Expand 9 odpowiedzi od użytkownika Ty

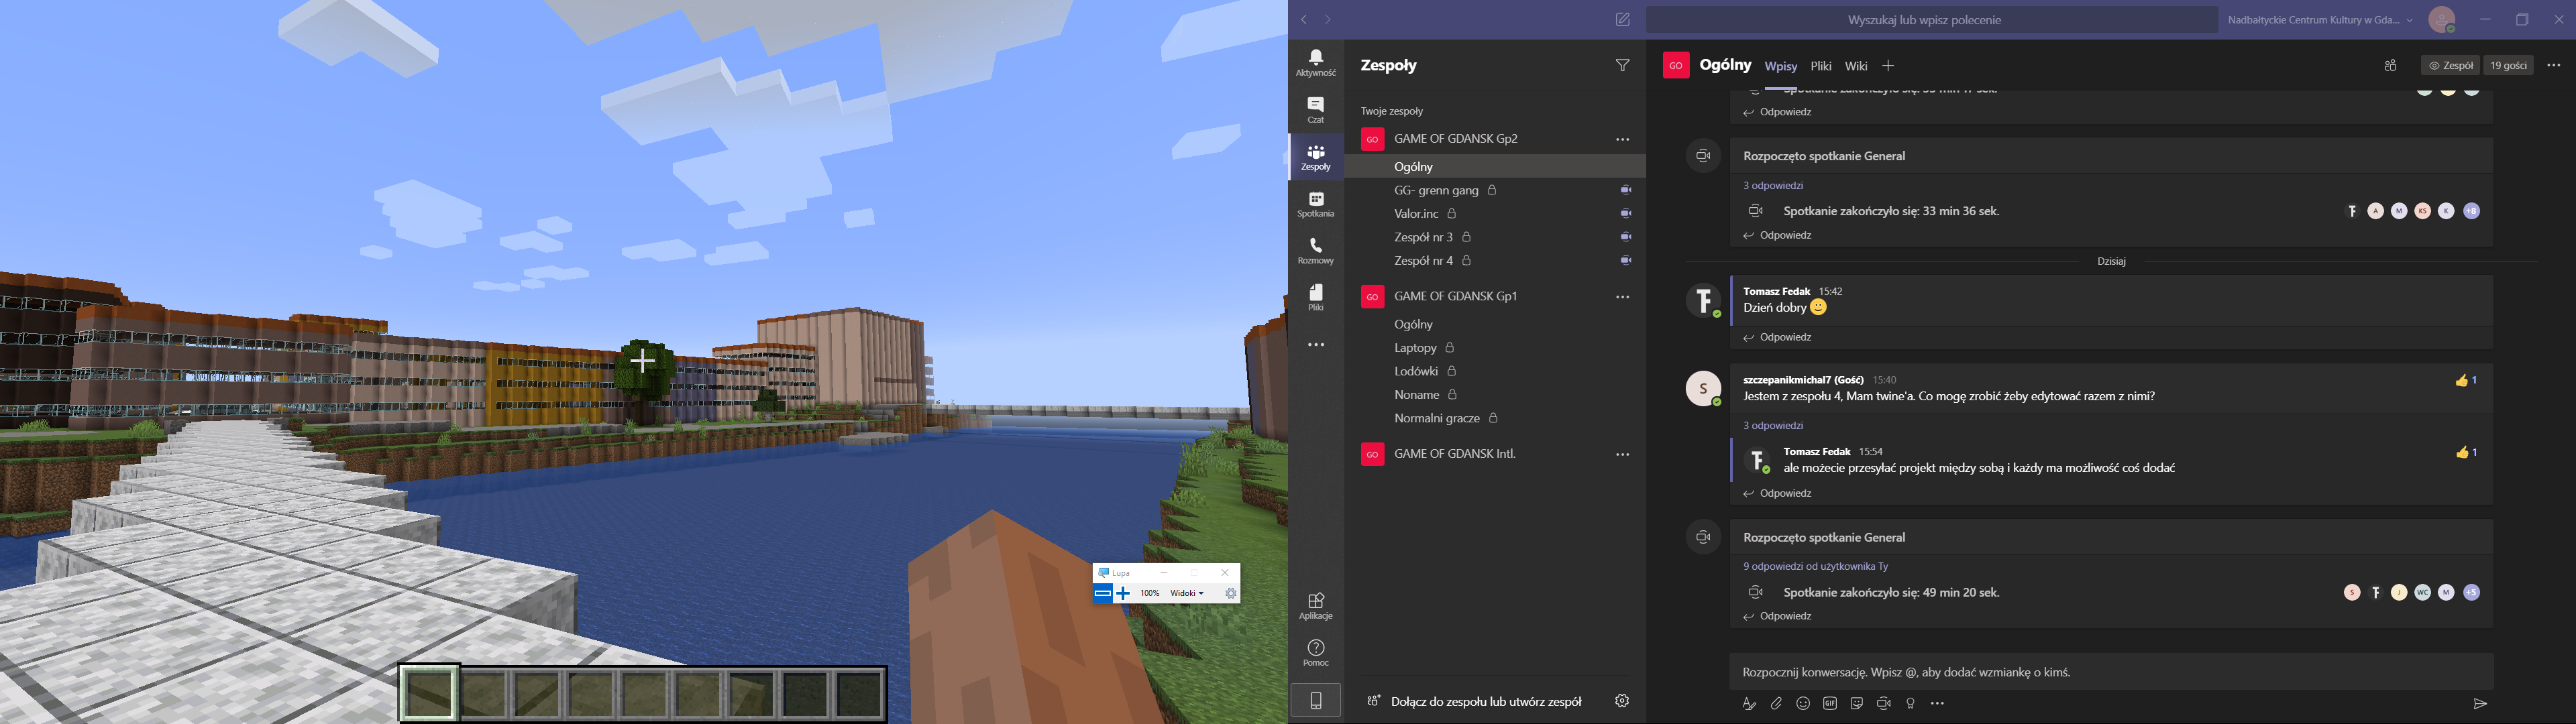coord(1816,567)
